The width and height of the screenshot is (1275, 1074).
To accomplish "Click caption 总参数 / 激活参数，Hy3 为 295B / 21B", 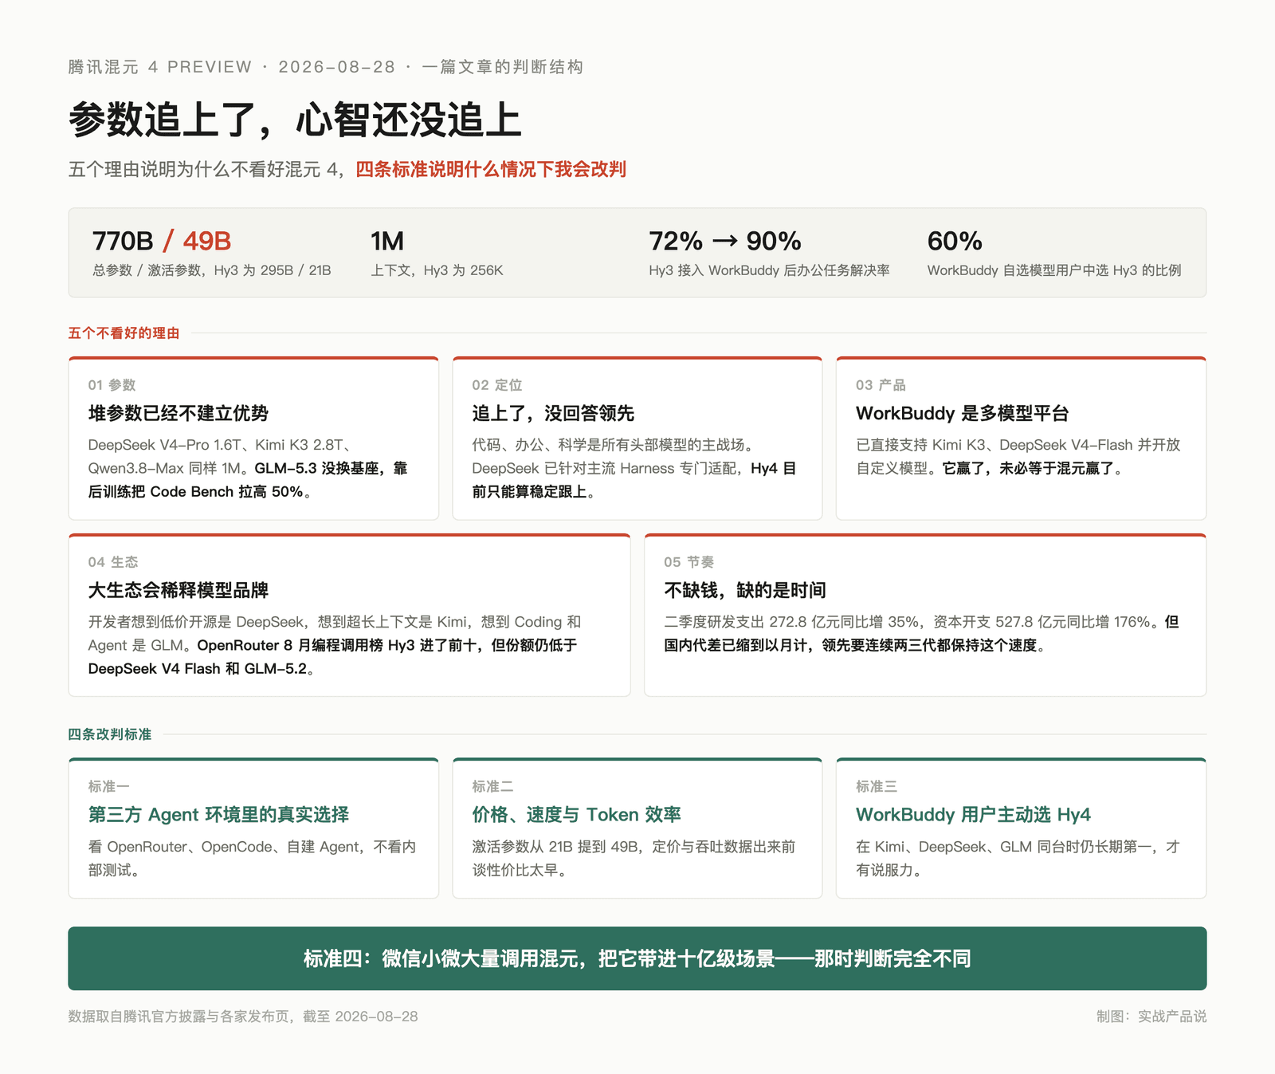I will click(x=212, y=270).
